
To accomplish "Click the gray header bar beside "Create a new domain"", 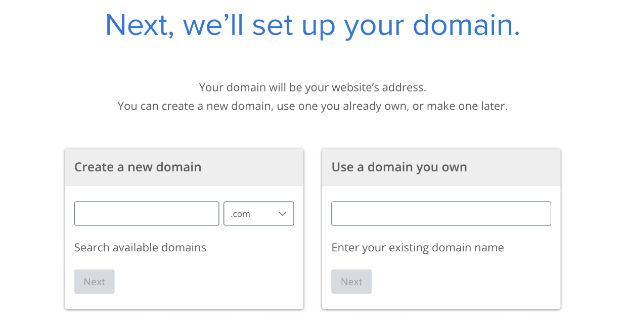I will click(253, 167).
